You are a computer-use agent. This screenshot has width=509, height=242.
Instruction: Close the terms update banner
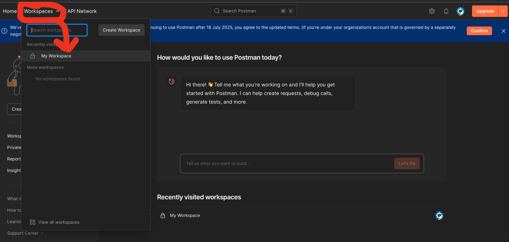click(502, 31)
